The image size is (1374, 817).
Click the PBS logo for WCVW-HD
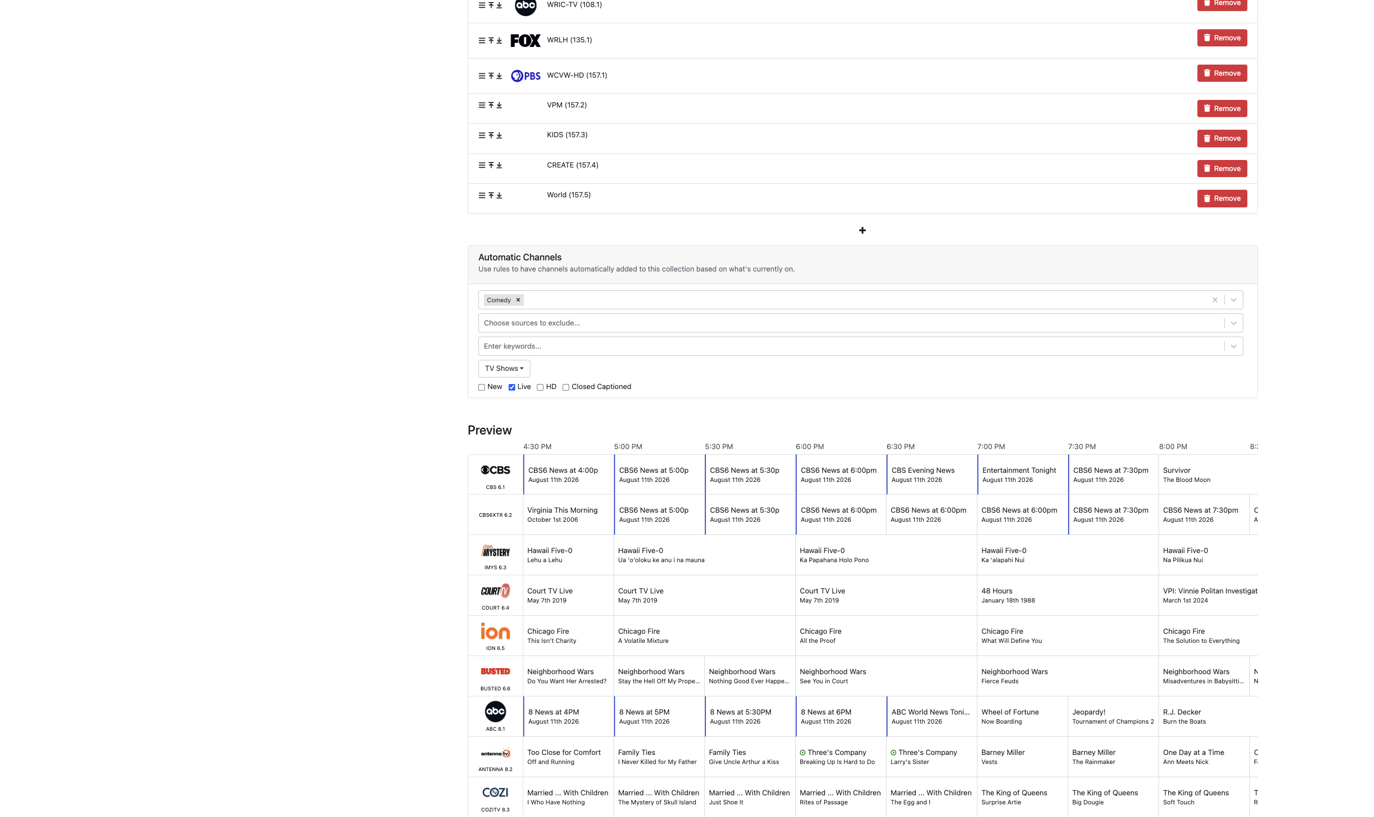[x=525, y=76]
